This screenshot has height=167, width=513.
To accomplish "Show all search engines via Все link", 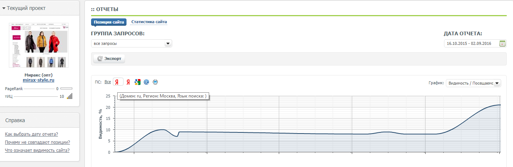I will (107, 82).
